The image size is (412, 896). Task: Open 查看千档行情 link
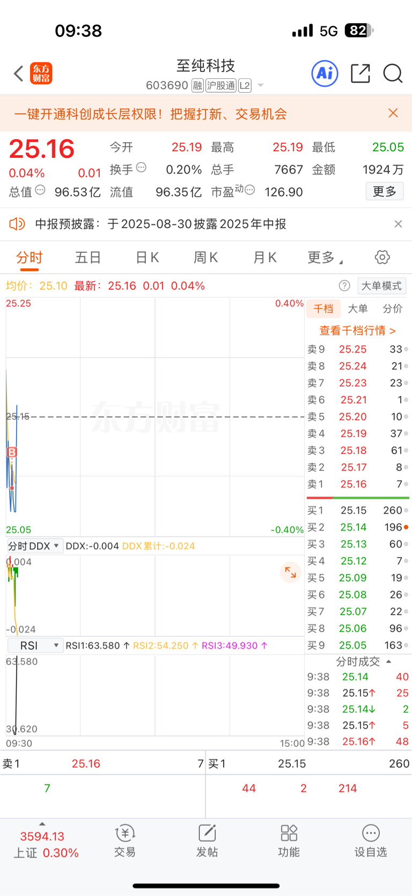(357, 330)
